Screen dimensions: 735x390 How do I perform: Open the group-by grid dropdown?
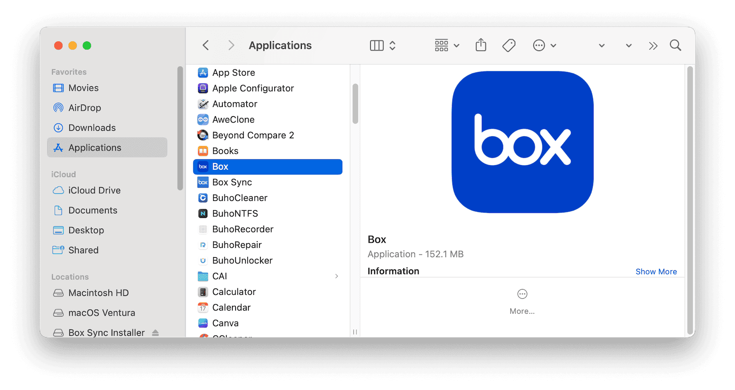[x=447, y=45]
